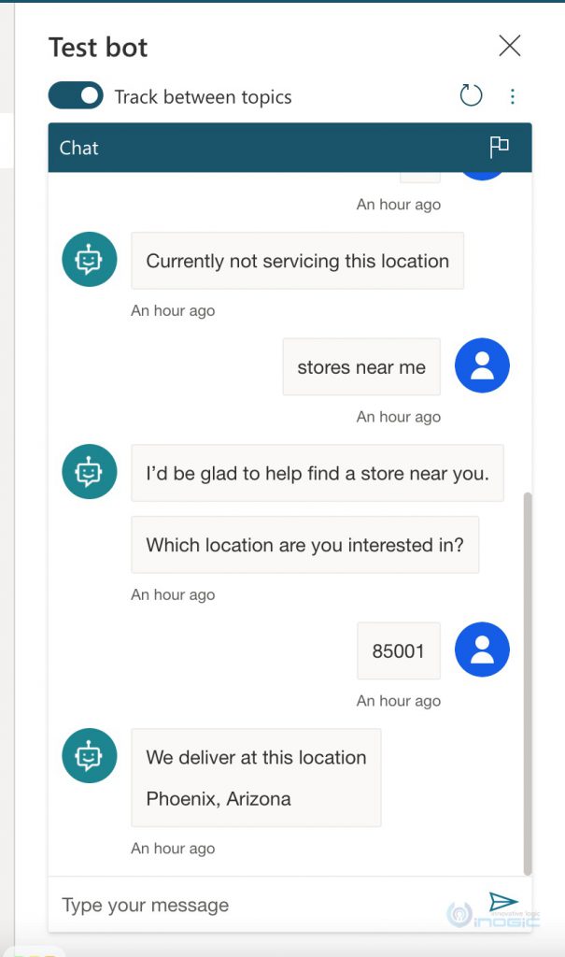Click the user avatar beside the "85001" message

(482, 648)
